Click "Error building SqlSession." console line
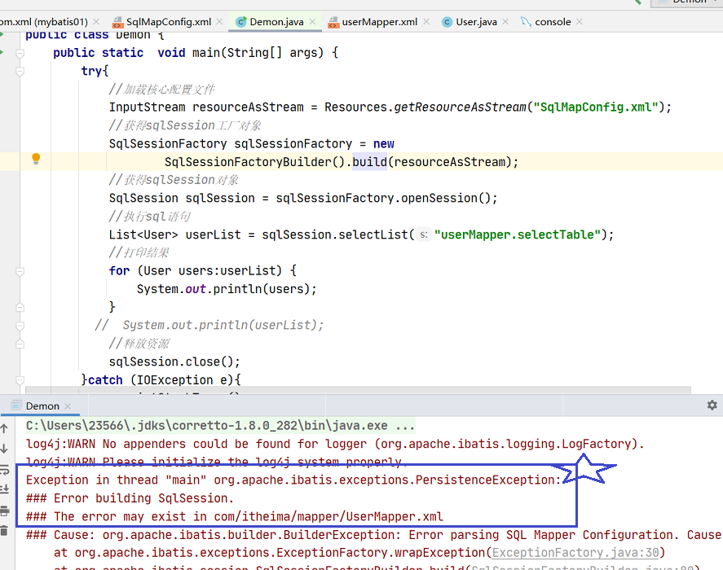Screen dimensions: 723x570 [130, 498]
